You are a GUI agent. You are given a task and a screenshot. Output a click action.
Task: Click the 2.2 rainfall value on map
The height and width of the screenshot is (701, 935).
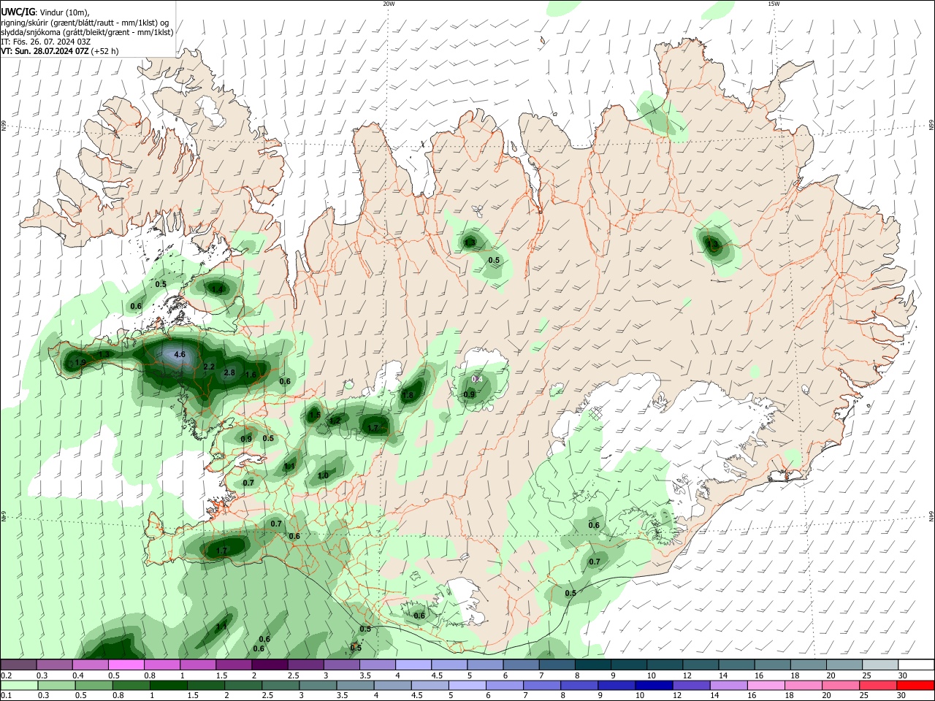point(209,367)
